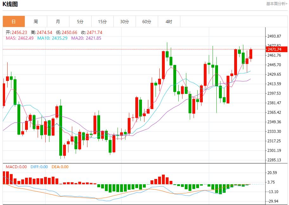
Task: Click the DEA indicator label
Action: (x=60, y=167)
